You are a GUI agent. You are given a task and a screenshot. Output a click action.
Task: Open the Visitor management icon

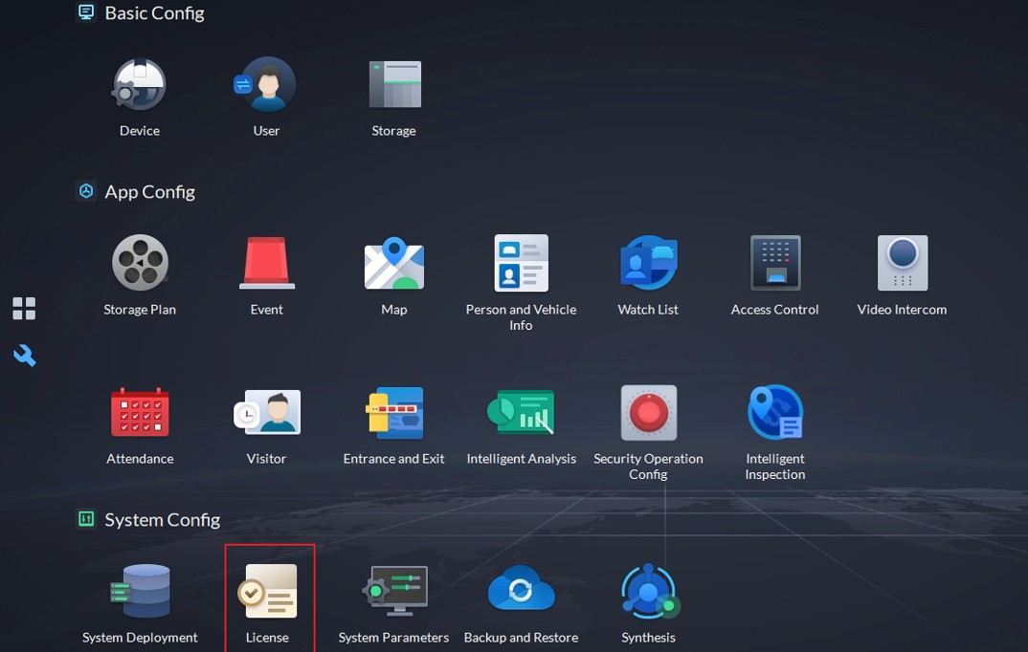pyautogui.click(x=266, y=413)
